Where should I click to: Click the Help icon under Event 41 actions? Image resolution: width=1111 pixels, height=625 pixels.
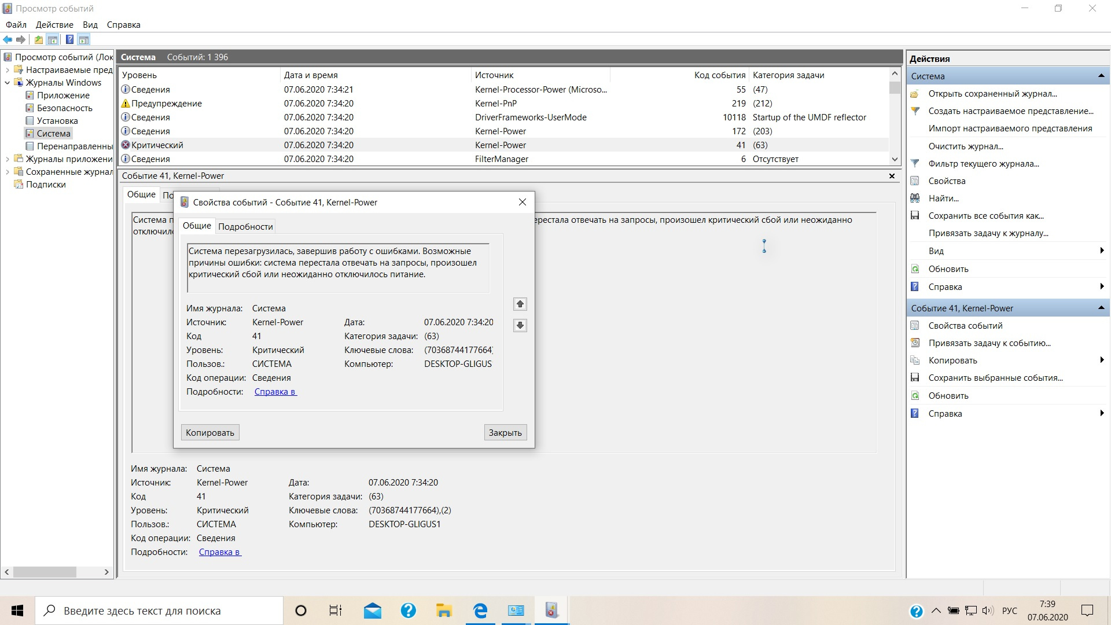915,414
